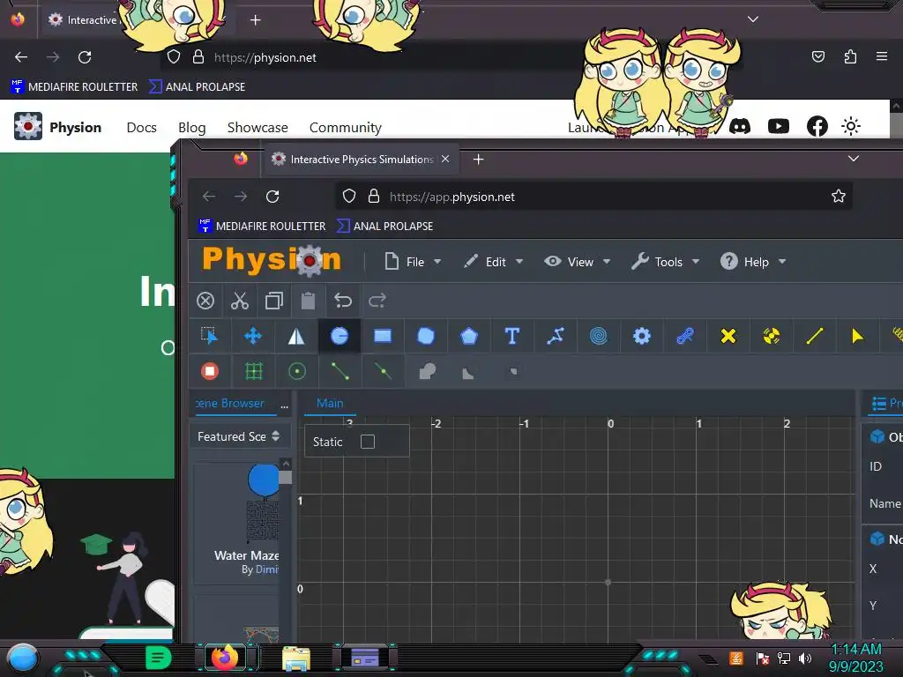This screenshot has height=677, width=903.
Task: Select the Text tool
Action: [x=512, y=336]
